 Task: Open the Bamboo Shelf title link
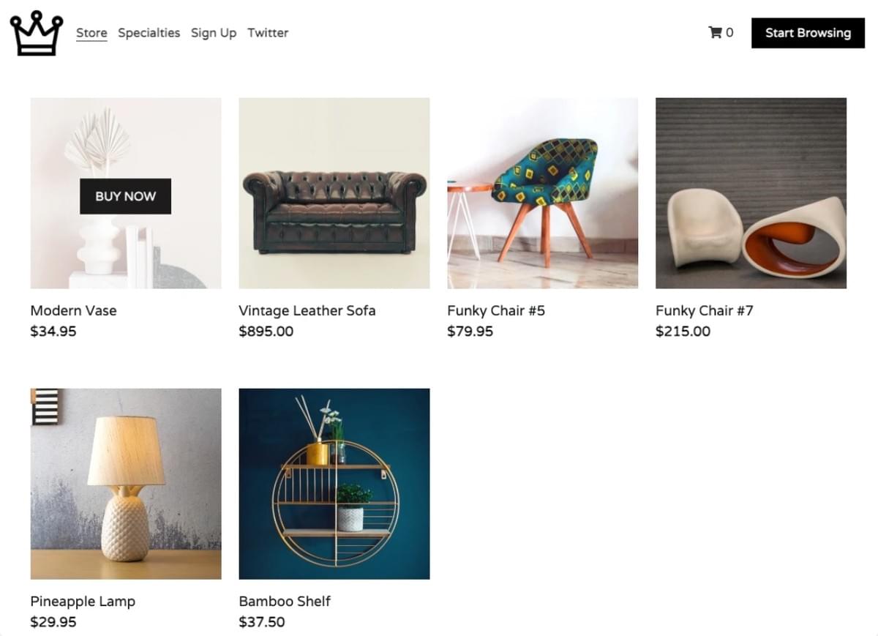285,602
